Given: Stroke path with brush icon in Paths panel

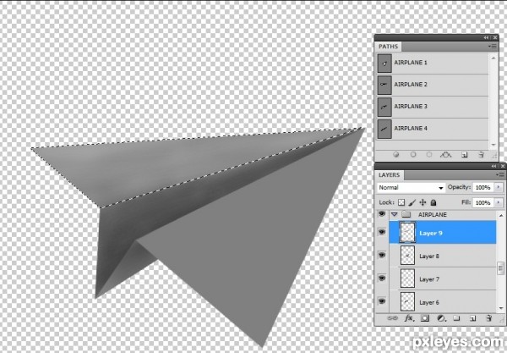Looking at the screenshot, I should [x=413, y=155].
